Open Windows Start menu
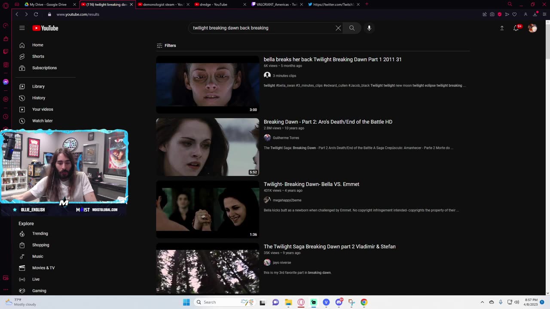Image resolution: width=550 pixels, height=309 pixels. click(186, 302)
